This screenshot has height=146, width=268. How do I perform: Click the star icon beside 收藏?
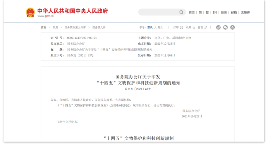[194, 27]
